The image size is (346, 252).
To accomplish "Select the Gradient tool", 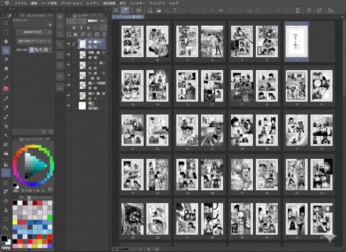I will (6, 164).
